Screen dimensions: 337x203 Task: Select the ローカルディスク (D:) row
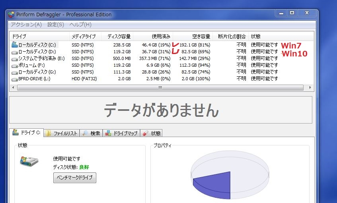[162, 52]
